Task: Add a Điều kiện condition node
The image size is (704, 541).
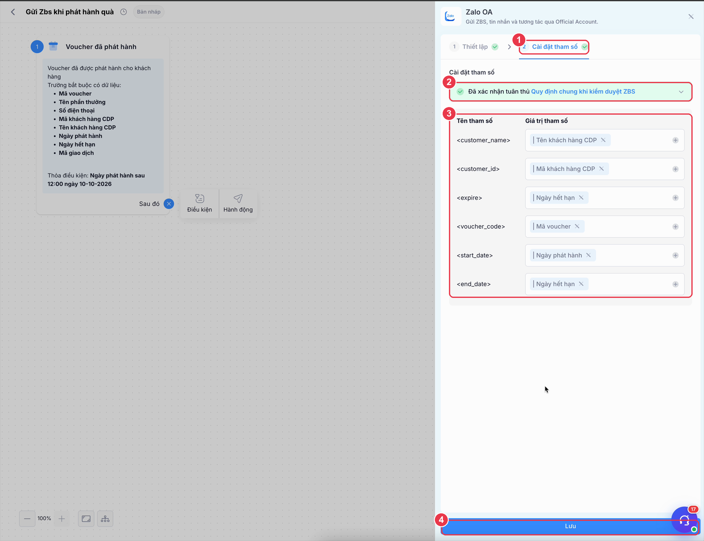Action: [x=200, y=204]
